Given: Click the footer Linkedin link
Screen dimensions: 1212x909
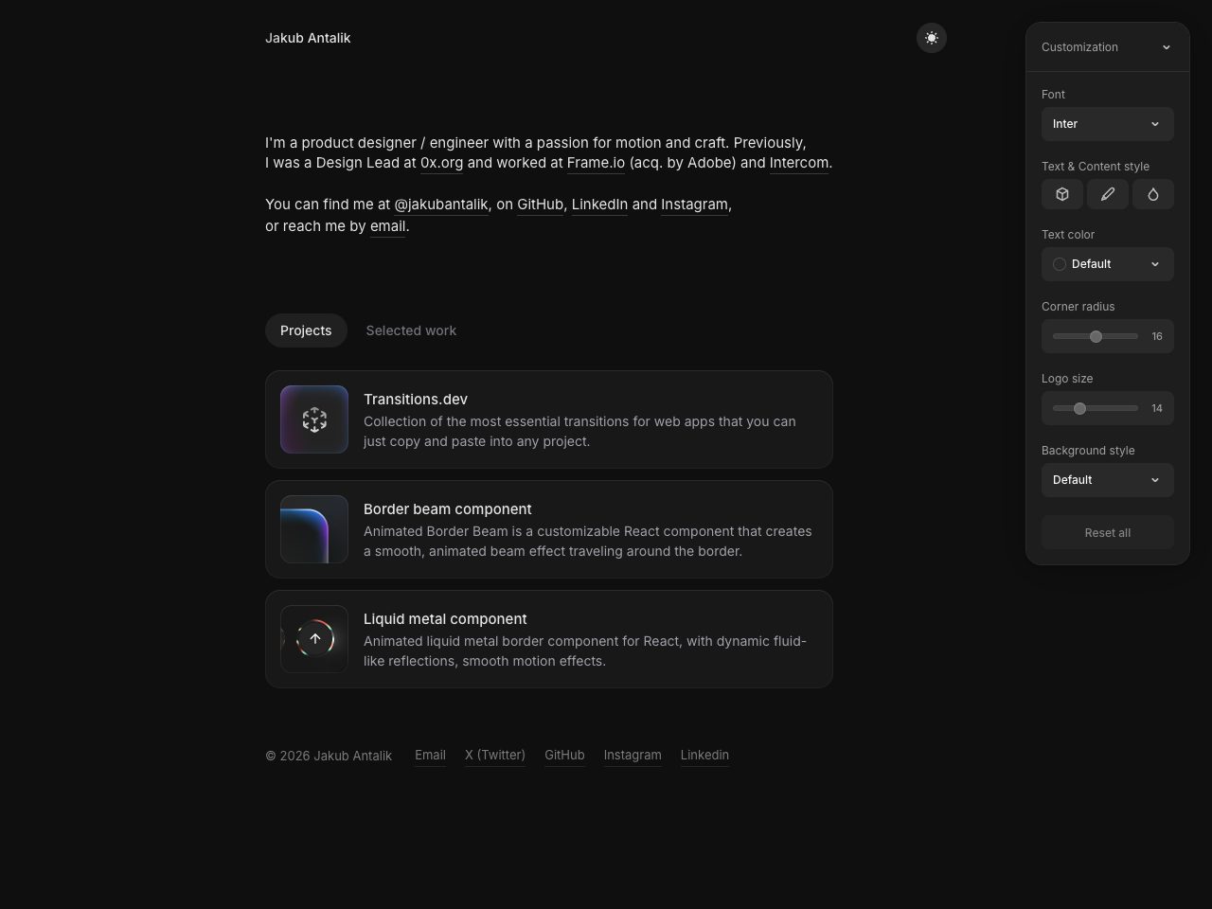Looking at the screenshot, I should point(704,755).
